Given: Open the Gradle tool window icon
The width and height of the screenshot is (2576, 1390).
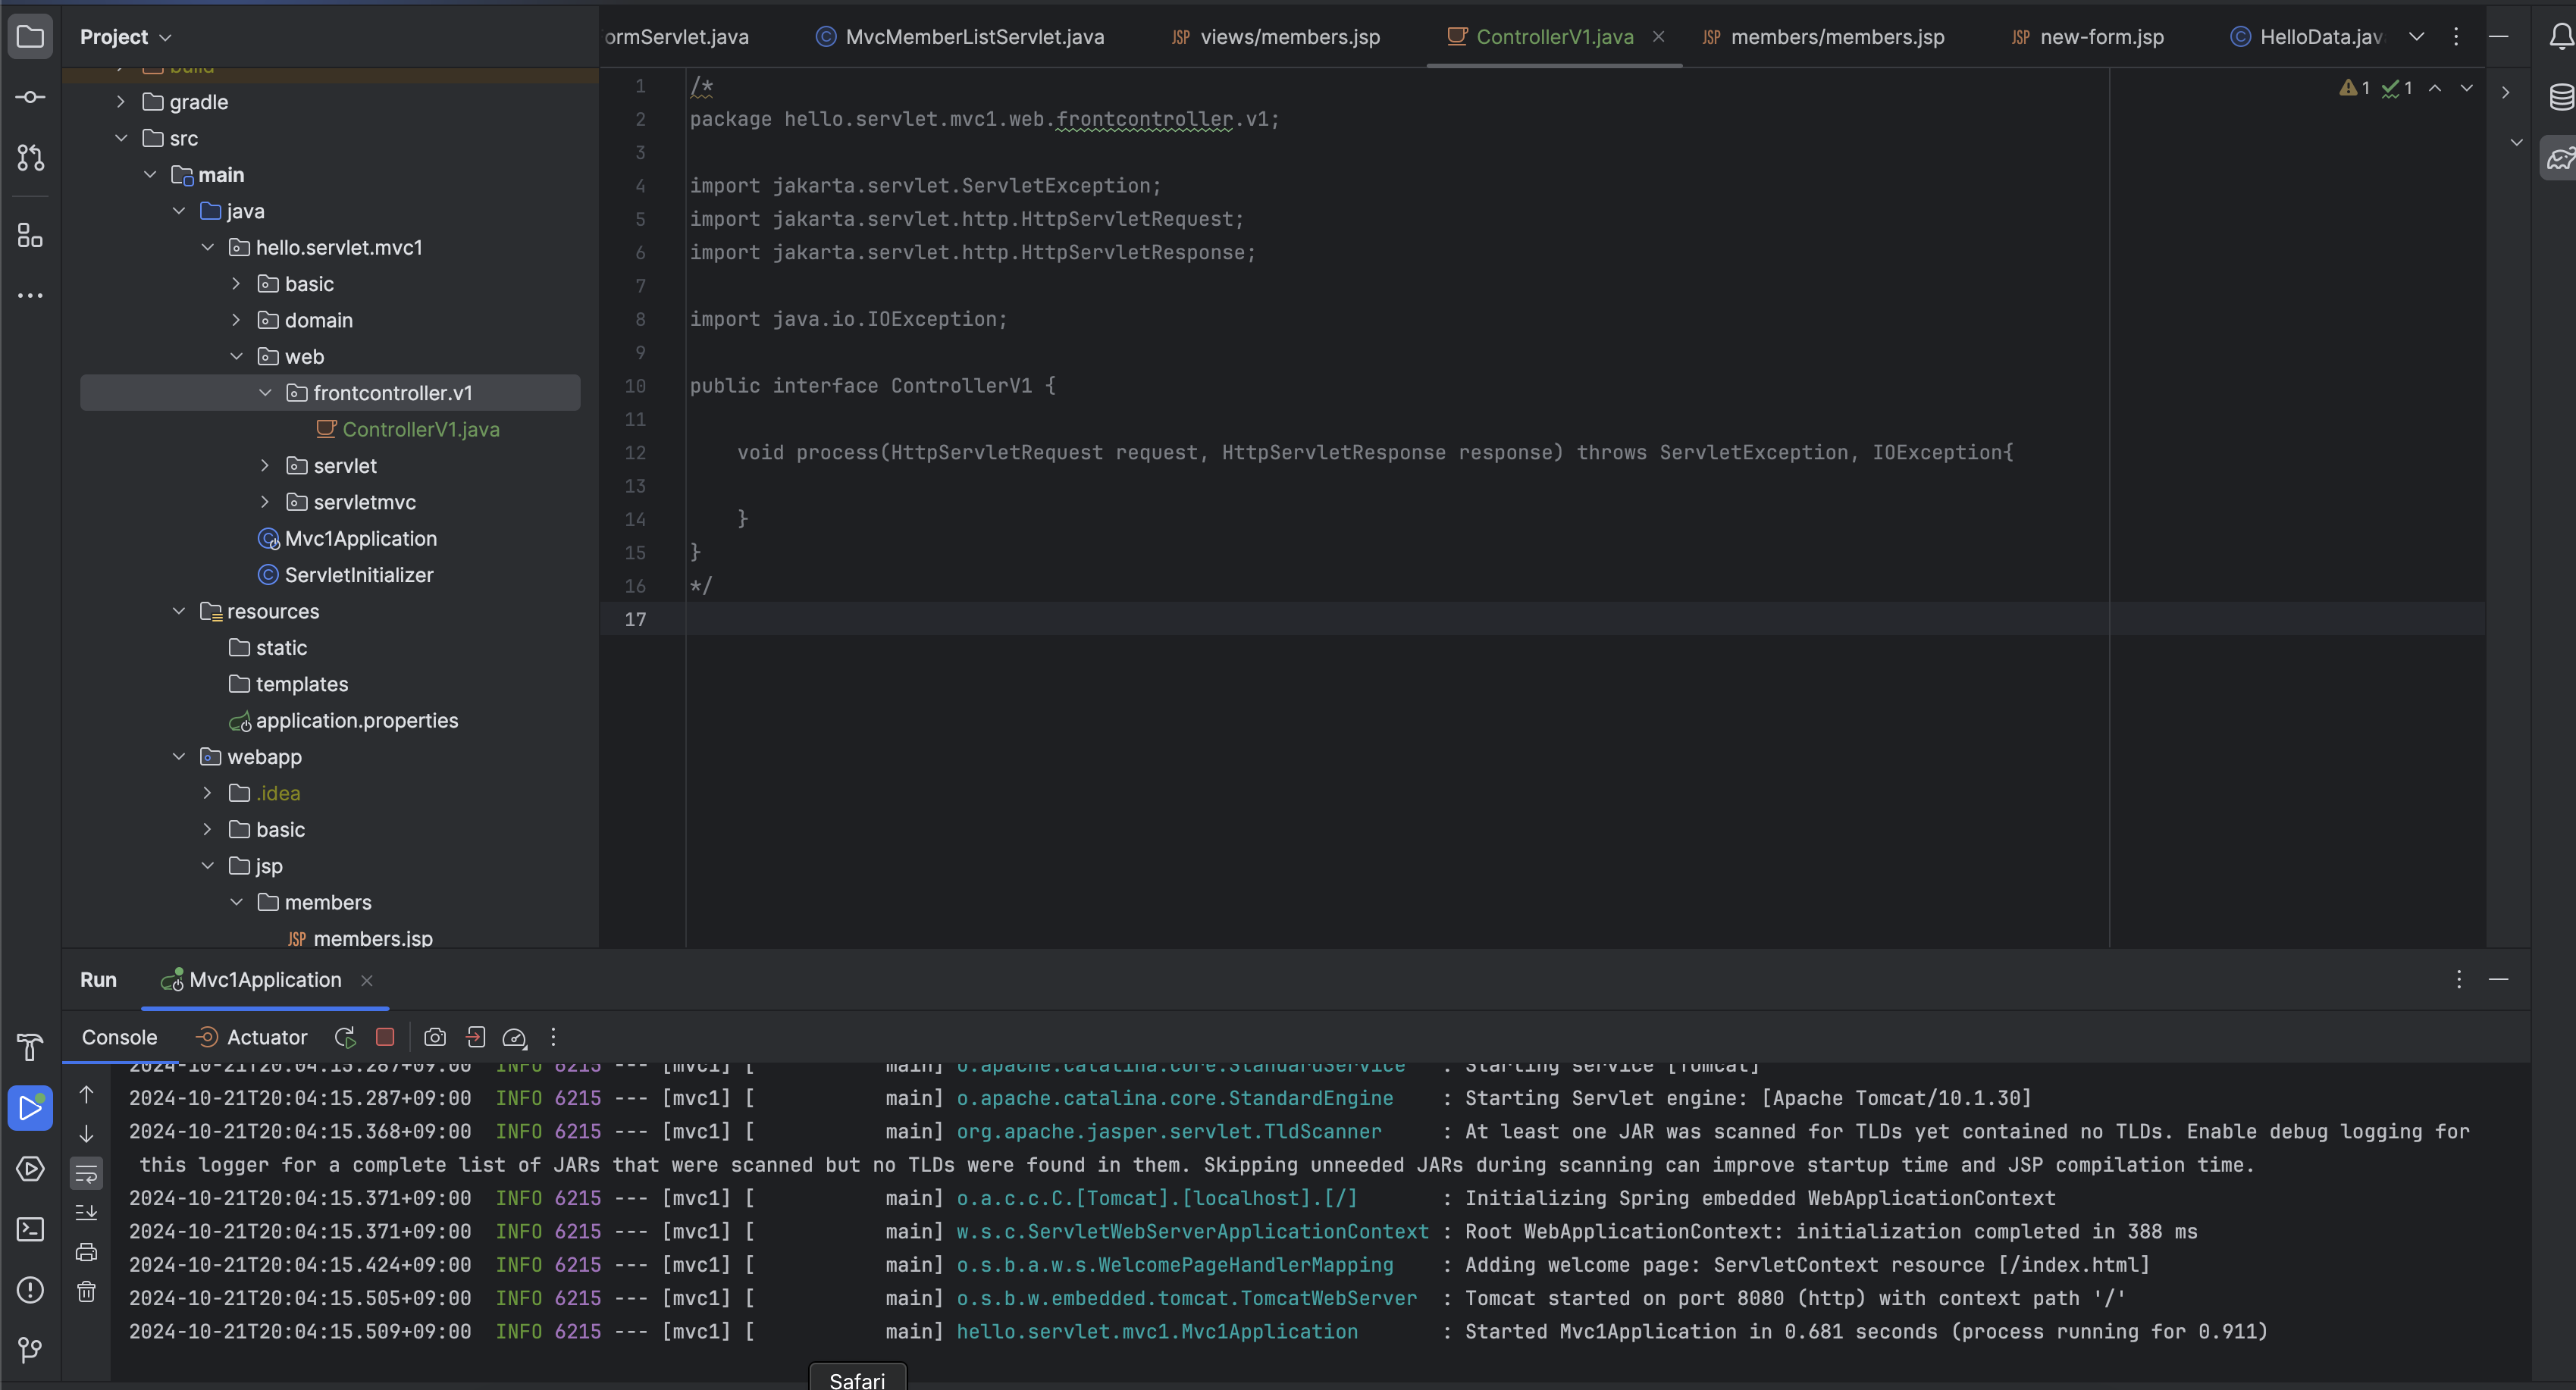Looking at the screenshot, I should tap(2560, 158).
